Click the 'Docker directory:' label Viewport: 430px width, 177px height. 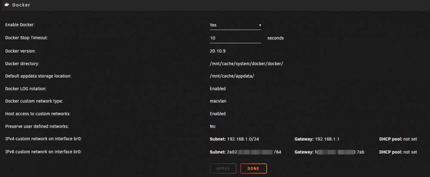click(22, 64)
